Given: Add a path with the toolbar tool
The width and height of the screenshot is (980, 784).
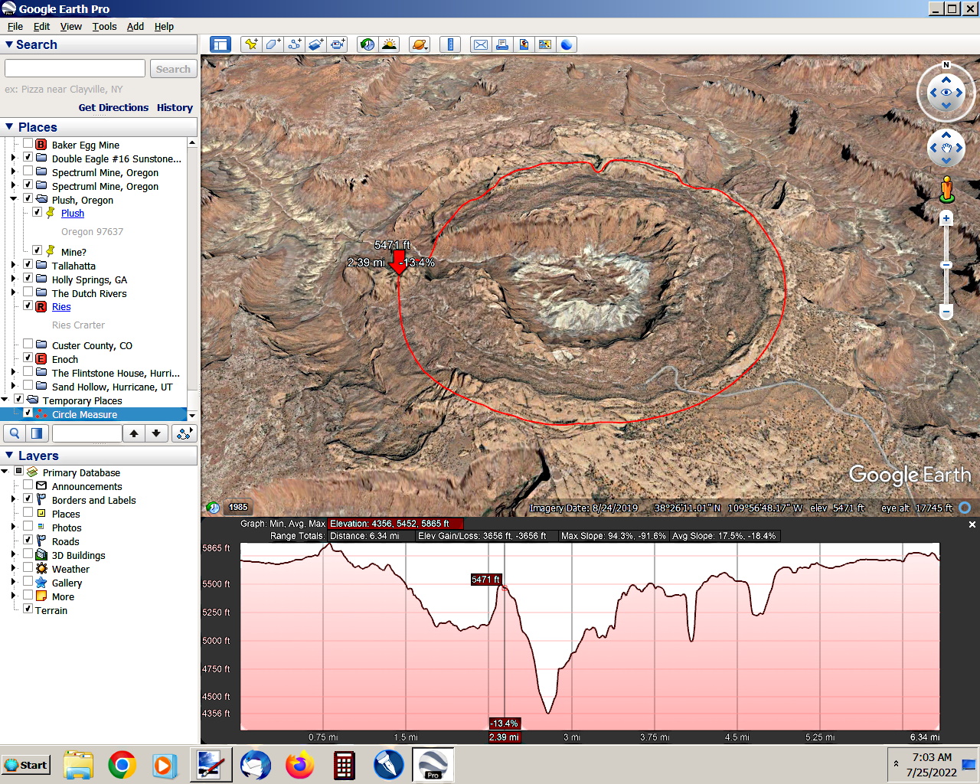Looking at the screenshot, I should pyautogui.click(x=295, y=44).
